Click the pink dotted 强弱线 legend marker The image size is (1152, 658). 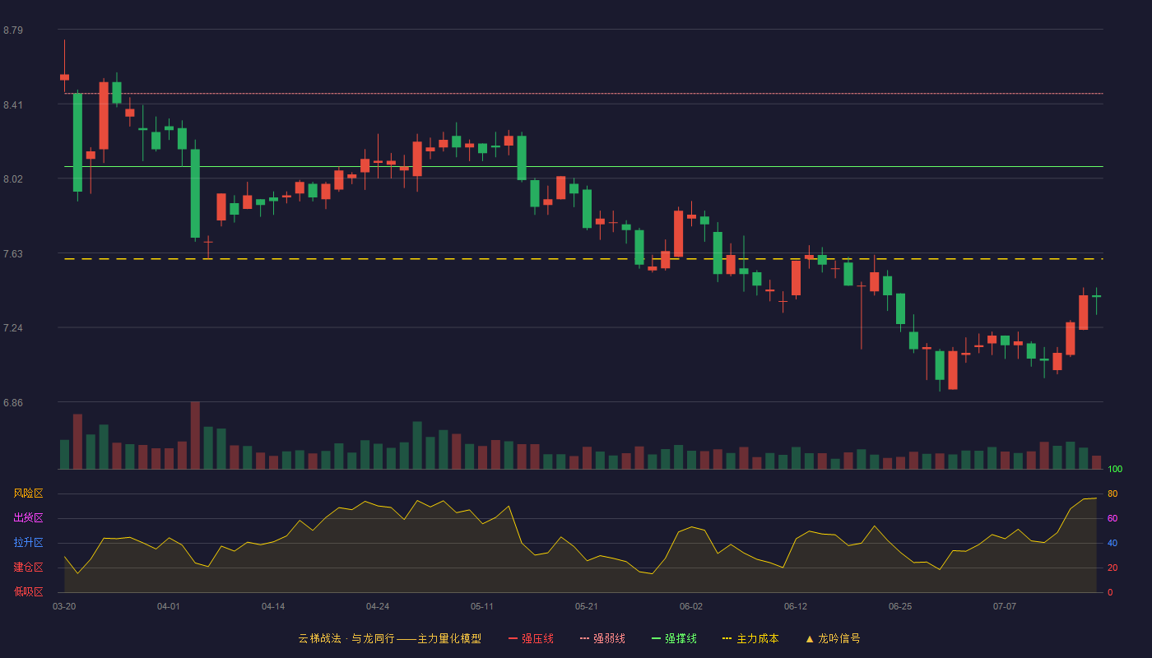tap(585, 638)
